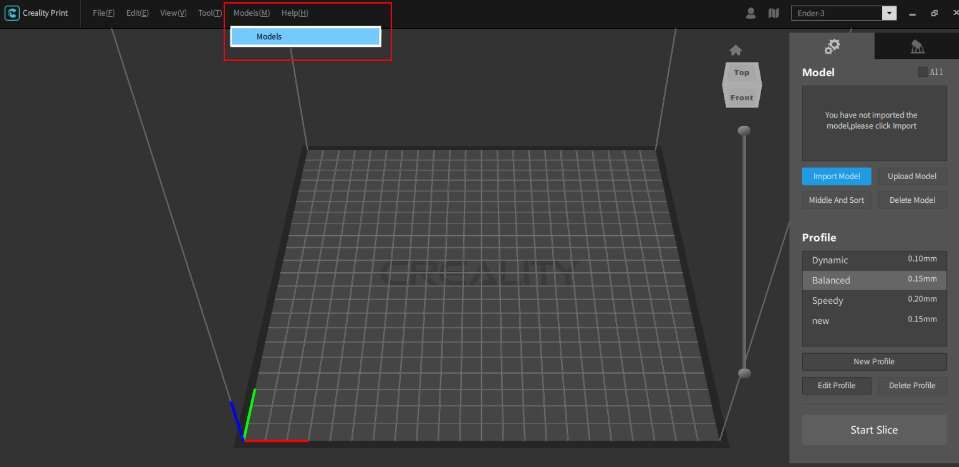Open the Models(M) menu
The image size is (959, 467).
(x=251, y=13)
